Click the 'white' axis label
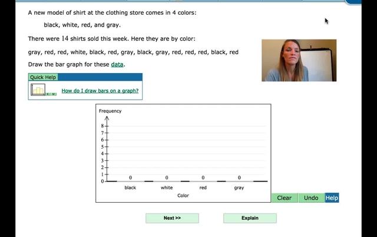 [x=167, y=187]
